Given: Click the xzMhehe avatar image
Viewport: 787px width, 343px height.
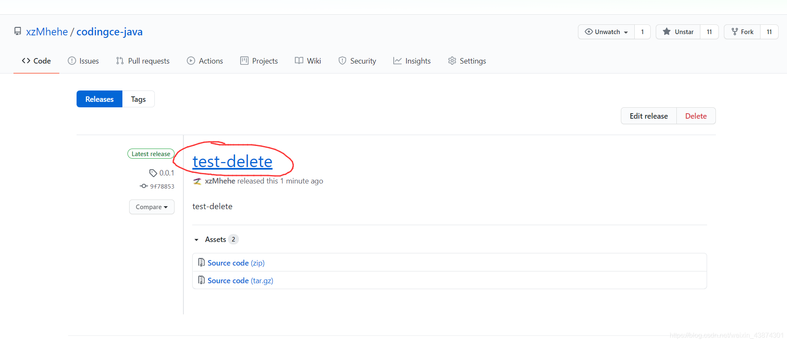Looking at the screenshot, I should pos(197,181).
